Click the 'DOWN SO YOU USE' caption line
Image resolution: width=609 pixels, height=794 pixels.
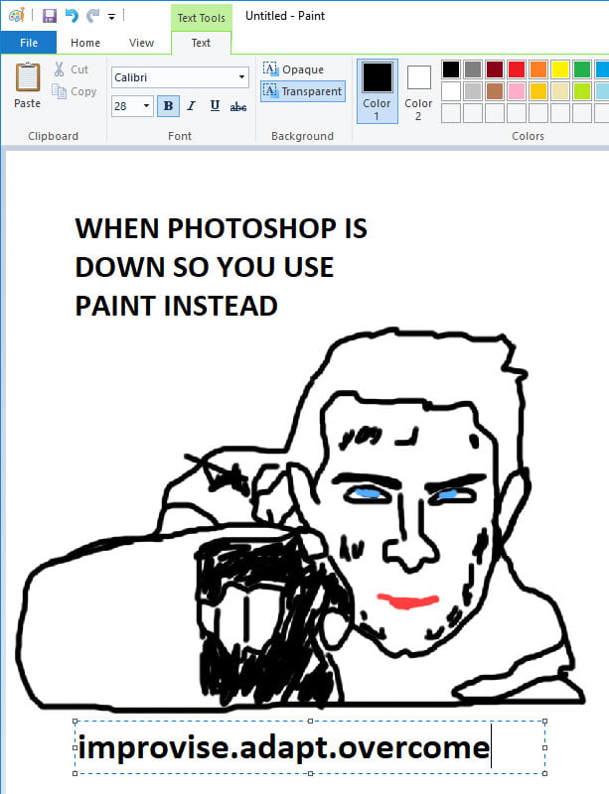pos(205,267)
